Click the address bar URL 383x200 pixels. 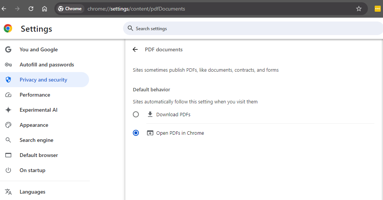[136, 9]
